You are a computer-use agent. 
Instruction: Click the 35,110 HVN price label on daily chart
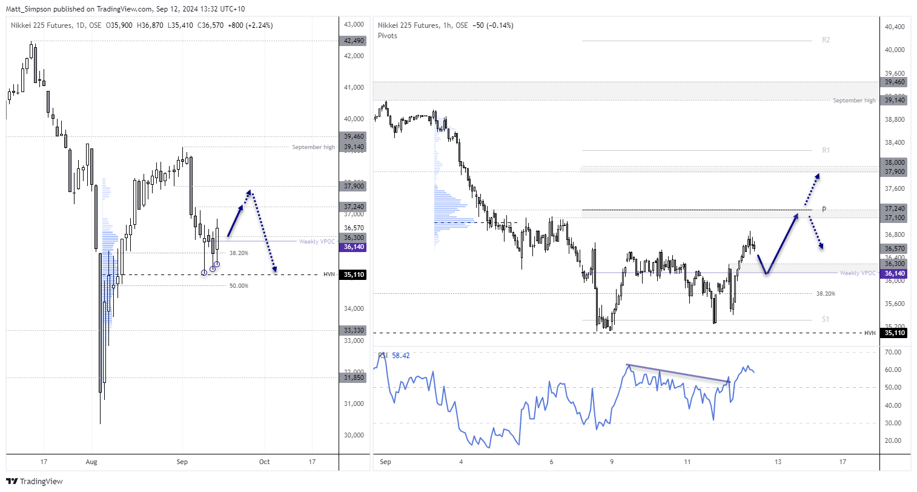pyautogui.click(x=354, y=275)
